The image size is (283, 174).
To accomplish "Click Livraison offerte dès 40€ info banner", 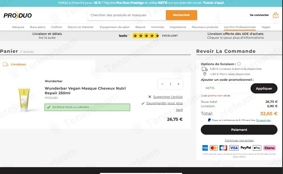I will pos(235,36).
